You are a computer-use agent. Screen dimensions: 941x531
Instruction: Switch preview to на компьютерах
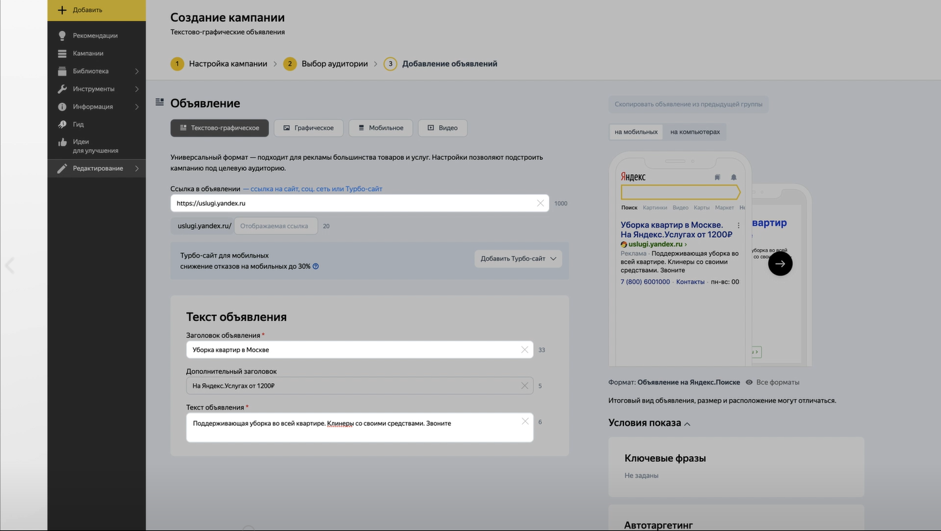[x=695, y=131]
